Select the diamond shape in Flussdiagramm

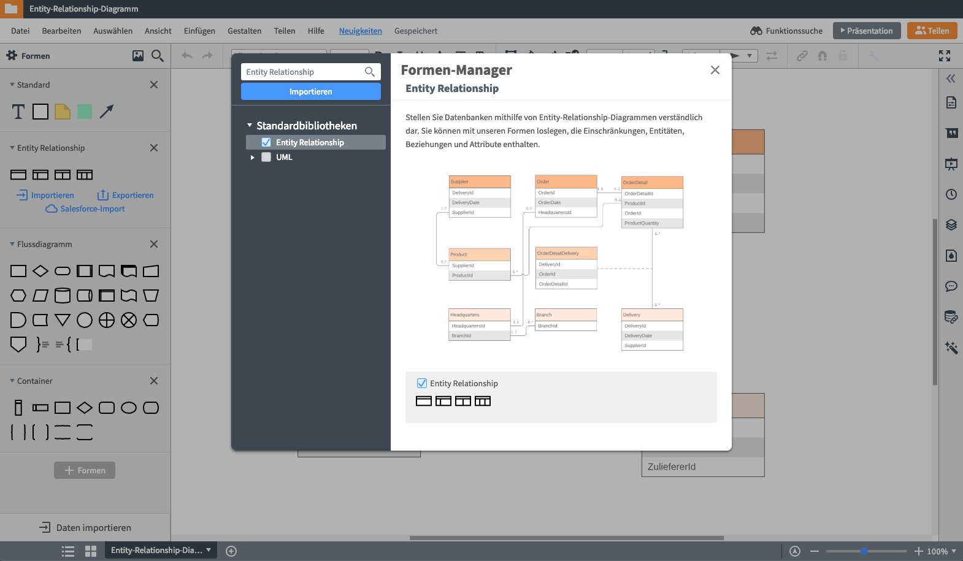tap(40, 271)
